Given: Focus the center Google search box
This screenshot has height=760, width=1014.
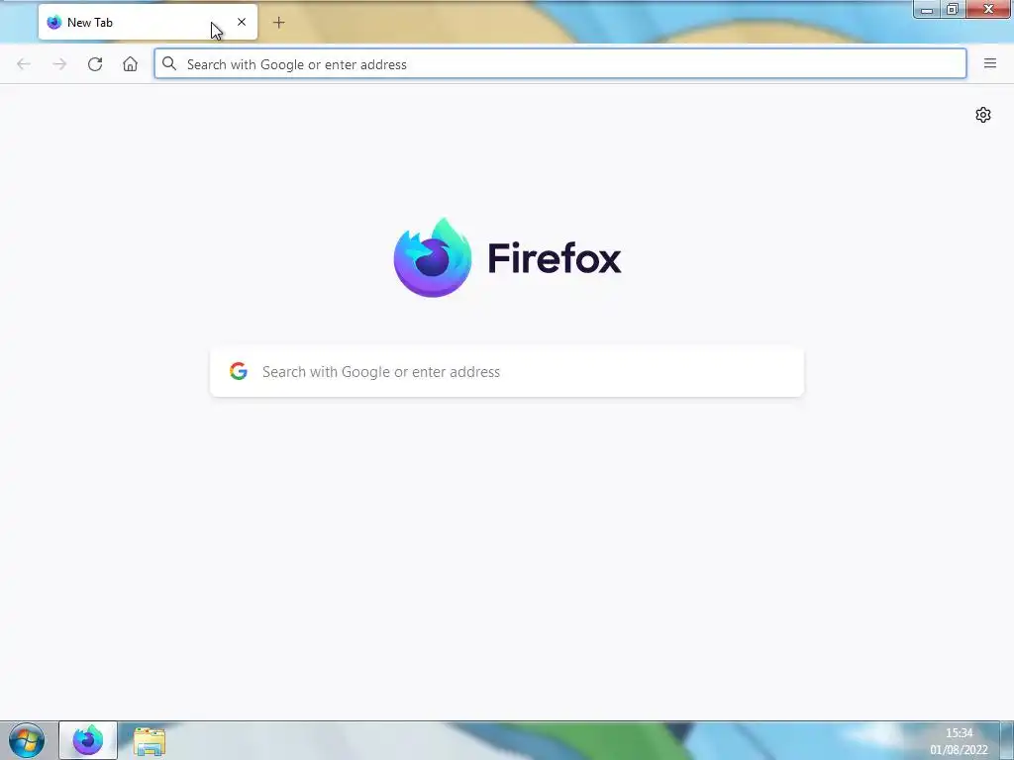Looking at the screenshot, I should coord(507,372).
